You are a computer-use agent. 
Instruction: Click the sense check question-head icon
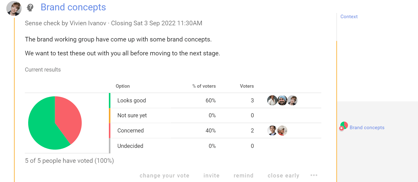pyautogui.click(x=30, y=8)
